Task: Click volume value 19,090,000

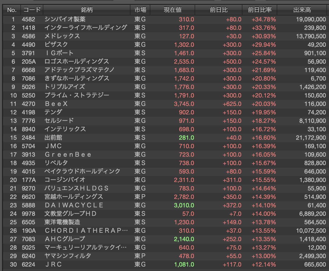Action: tap(311, 19)
